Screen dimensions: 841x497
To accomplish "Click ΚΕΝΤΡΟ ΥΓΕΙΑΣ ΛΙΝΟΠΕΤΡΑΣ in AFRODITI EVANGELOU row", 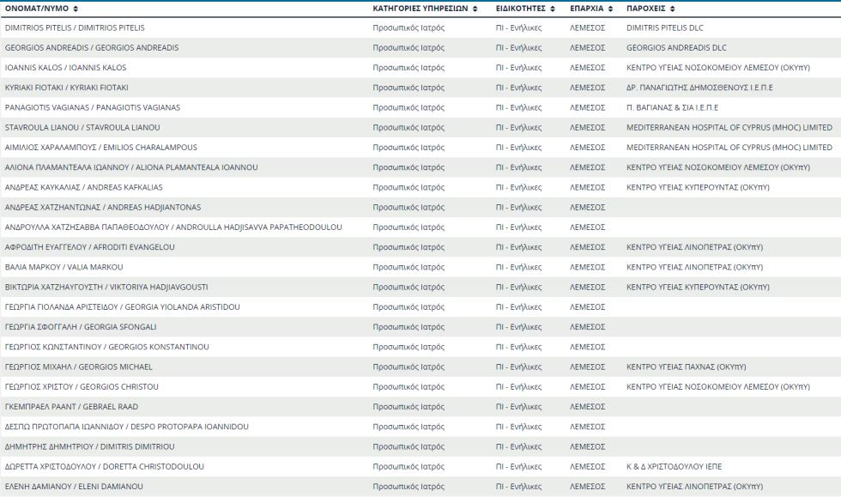I will coord(694,247).
